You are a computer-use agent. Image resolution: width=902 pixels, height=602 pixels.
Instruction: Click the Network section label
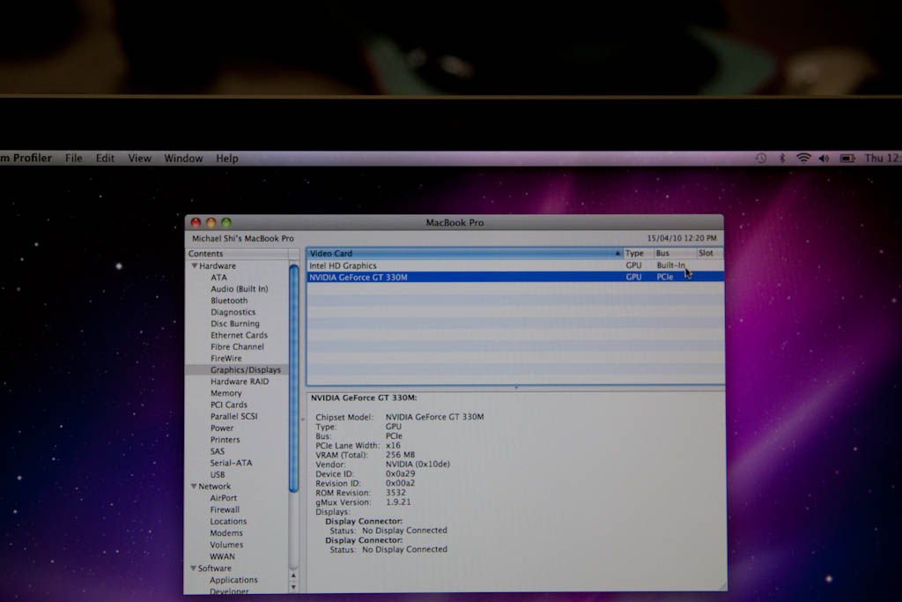pyautogui.click(x=214, y=487)
